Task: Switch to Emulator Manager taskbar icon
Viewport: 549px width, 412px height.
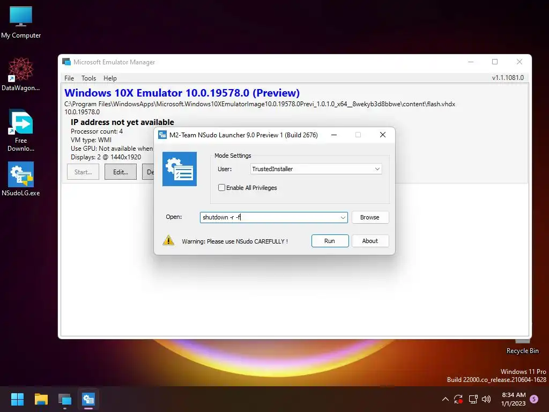Action: point(65,399)
